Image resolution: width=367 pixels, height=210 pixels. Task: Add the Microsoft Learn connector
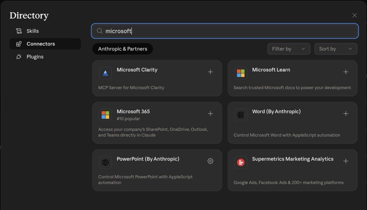tap(346, 72)
